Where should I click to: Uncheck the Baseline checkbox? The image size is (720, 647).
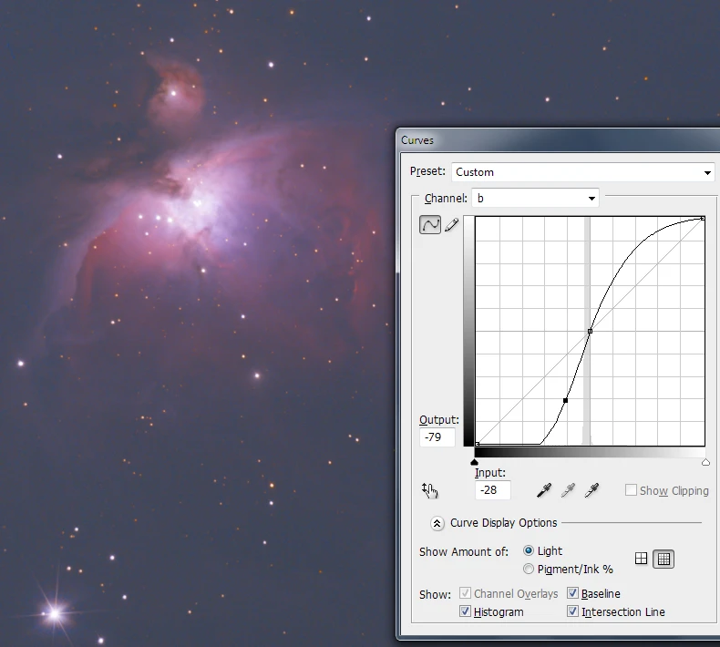tap(573, 593)
